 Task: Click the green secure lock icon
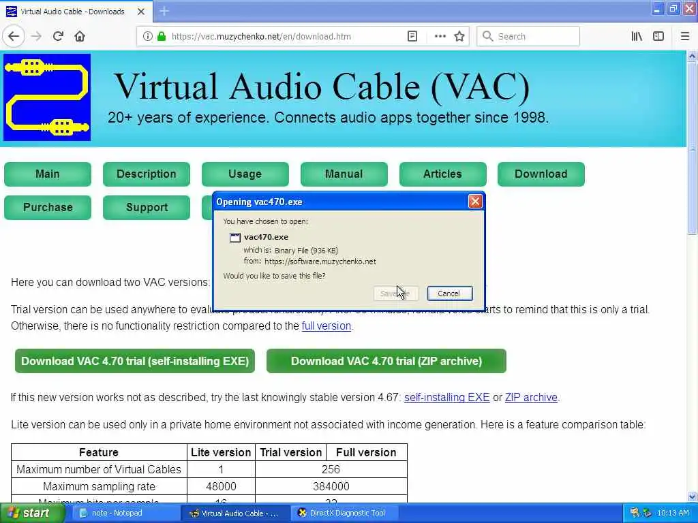pyautogui.click(x=162, y=37)
